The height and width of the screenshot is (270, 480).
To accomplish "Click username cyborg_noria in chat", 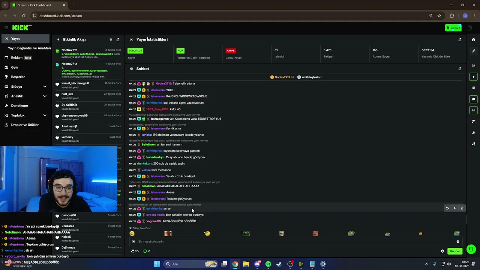I will coord(155,215).
